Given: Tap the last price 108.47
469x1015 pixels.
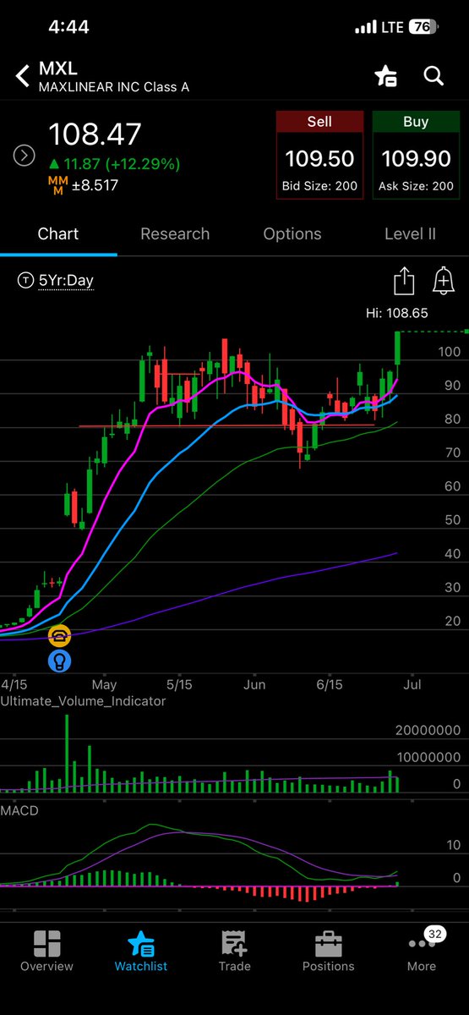Looking at the screenshot, I should [95, 134].
